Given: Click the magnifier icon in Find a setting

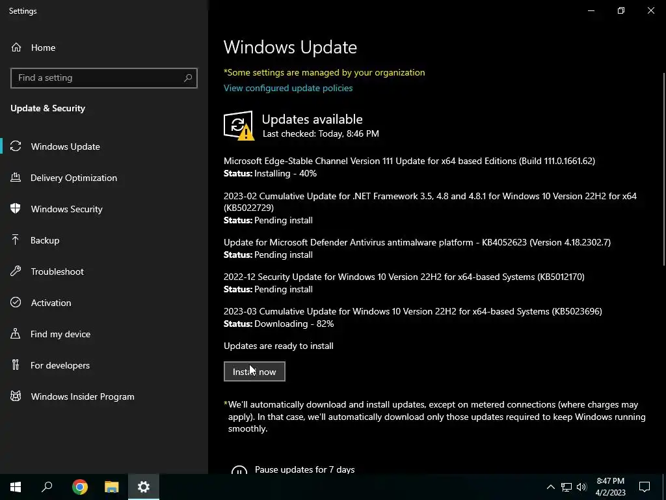Looking at the screenshot, I should tap(188, 78).
